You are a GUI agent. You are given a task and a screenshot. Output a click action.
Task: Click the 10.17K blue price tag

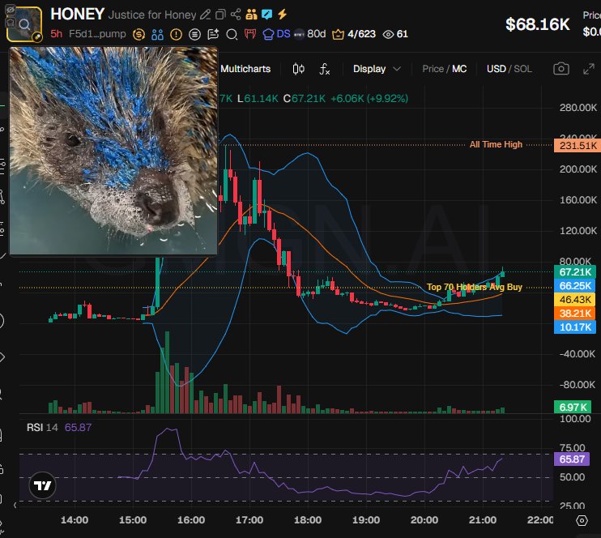[575, 327]
